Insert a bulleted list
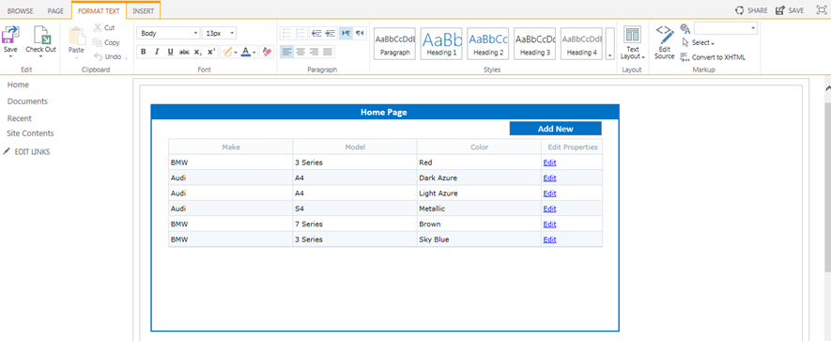Screen dimensions: 831x341 (286, 33)
